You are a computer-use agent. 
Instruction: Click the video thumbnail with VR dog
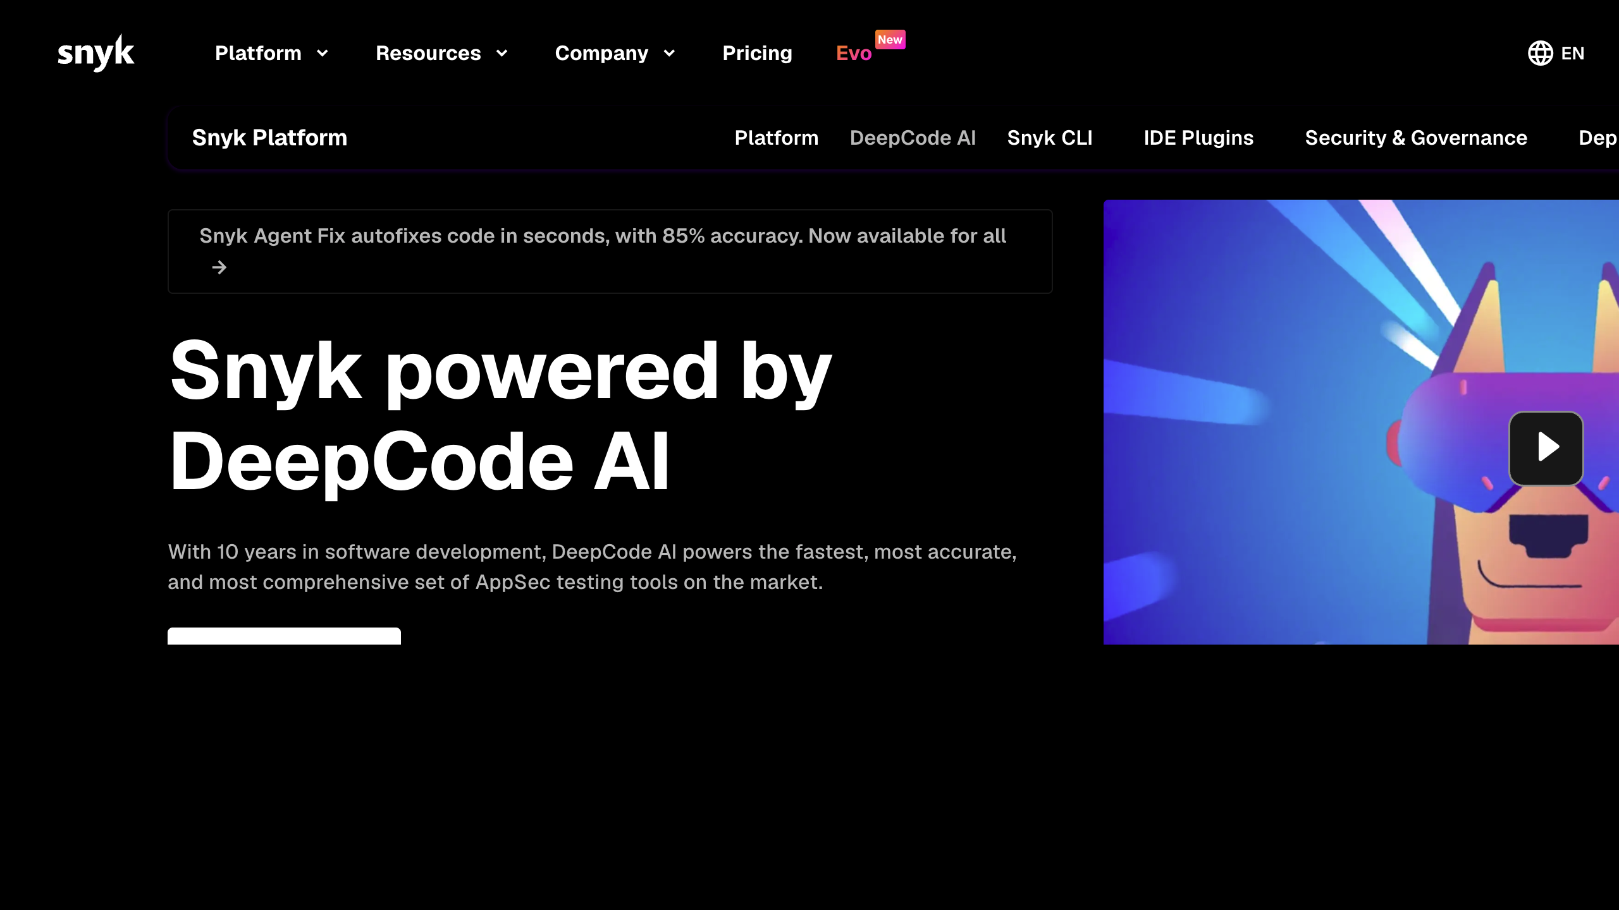coord(1361,422)
